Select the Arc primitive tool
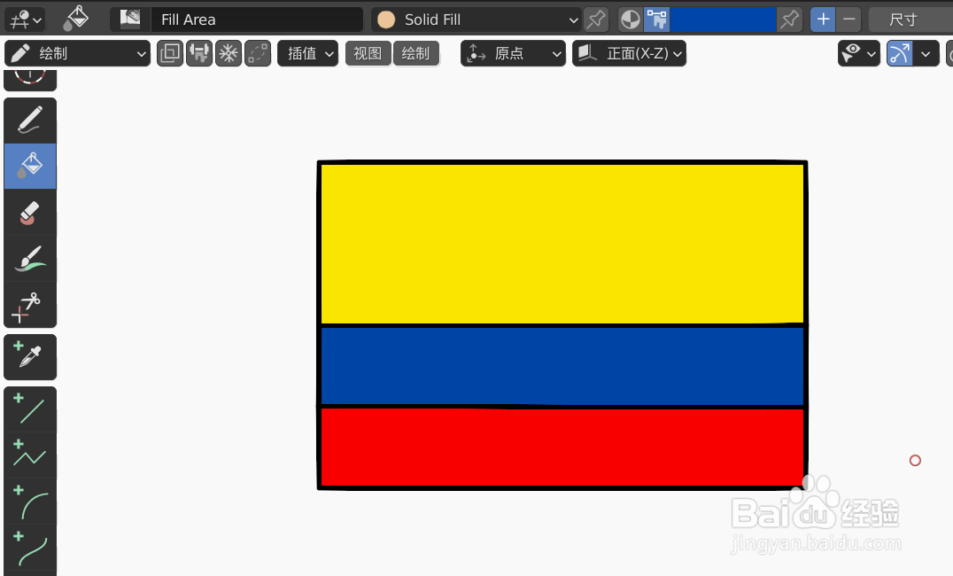 [30, 502]
